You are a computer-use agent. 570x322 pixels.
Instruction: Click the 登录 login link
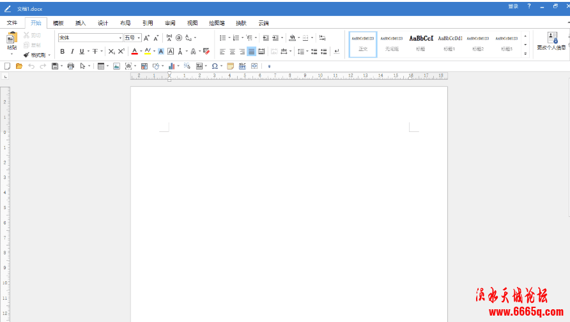tap(513, 6)
